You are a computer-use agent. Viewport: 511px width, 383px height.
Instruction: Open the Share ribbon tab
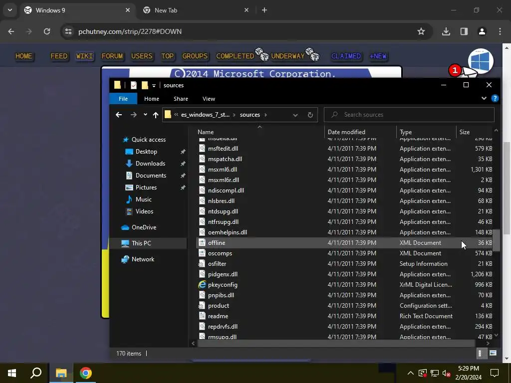pyautogui.click(x=181, y=99)
